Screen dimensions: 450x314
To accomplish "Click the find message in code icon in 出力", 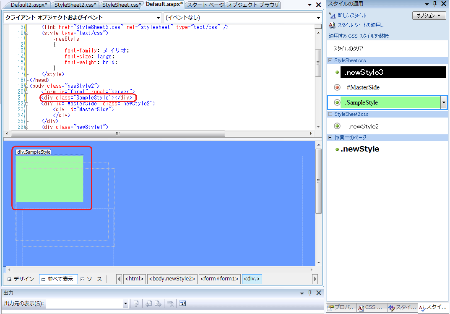I will click(x=136, y=304).
